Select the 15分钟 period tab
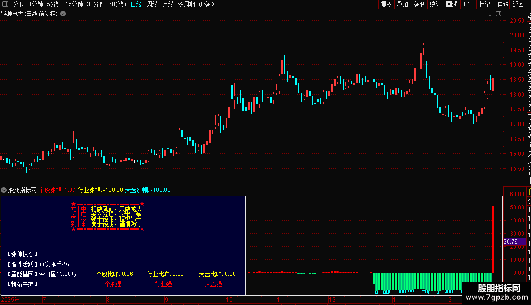The height and width of the screenshot is (305, 531). pyautogui.click(x=74, y=4)
